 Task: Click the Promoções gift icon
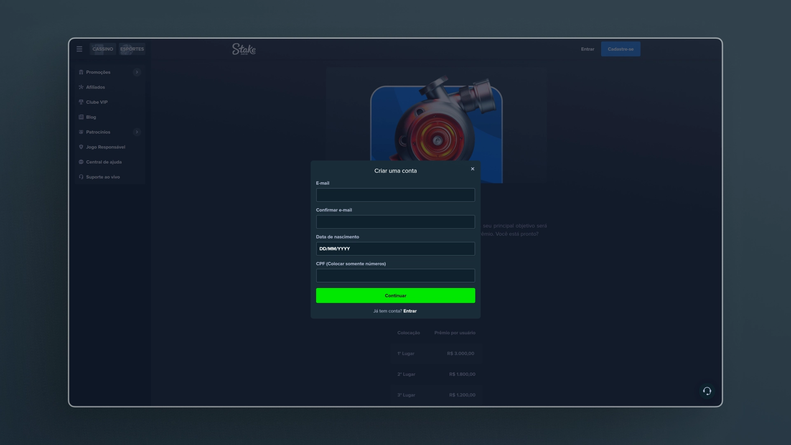point(81,72)
